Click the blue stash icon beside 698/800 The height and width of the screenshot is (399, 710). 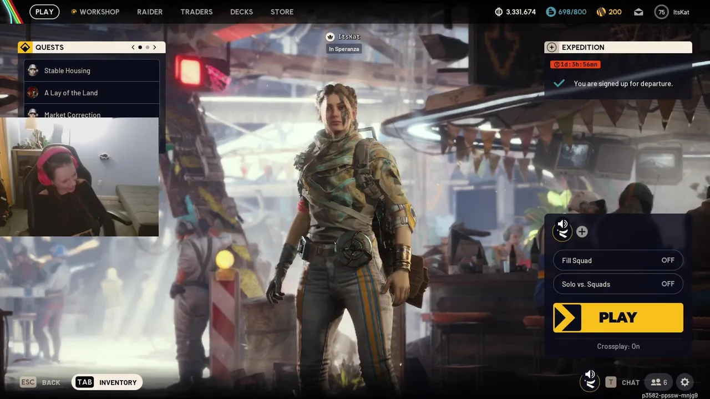click(x=550, y=12)
